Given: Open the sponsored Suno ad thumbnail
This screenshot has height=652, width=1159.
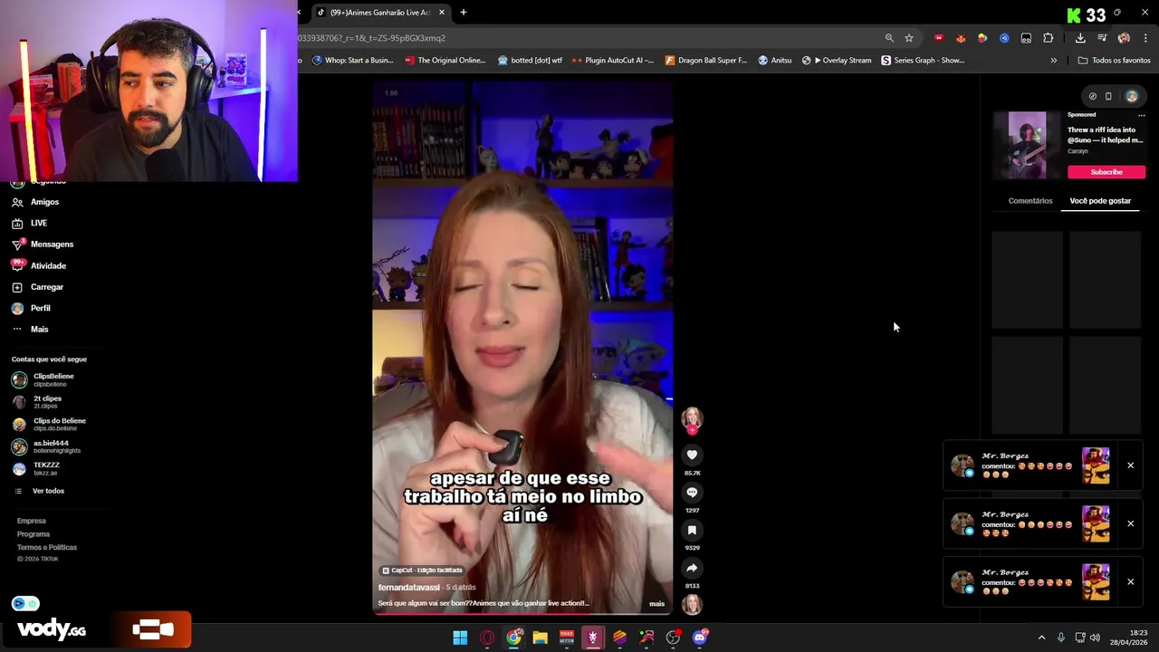Looking at the screenshot, I should point(1027,145).
